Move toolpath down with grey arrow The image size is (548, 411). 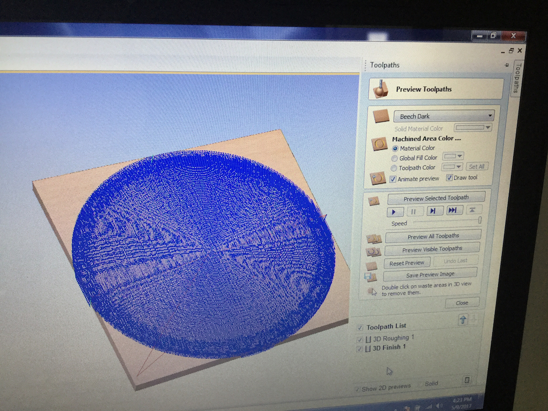(474, 319)
